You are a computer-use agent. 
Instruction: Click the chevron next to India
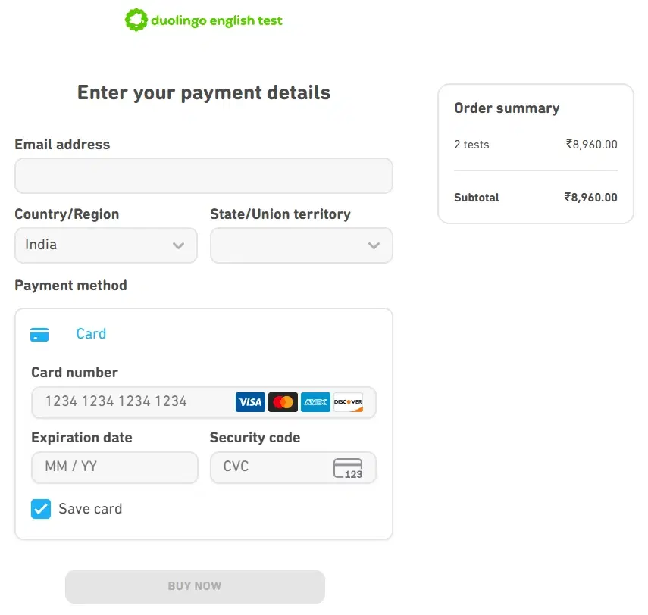click(x=179, y=245)
